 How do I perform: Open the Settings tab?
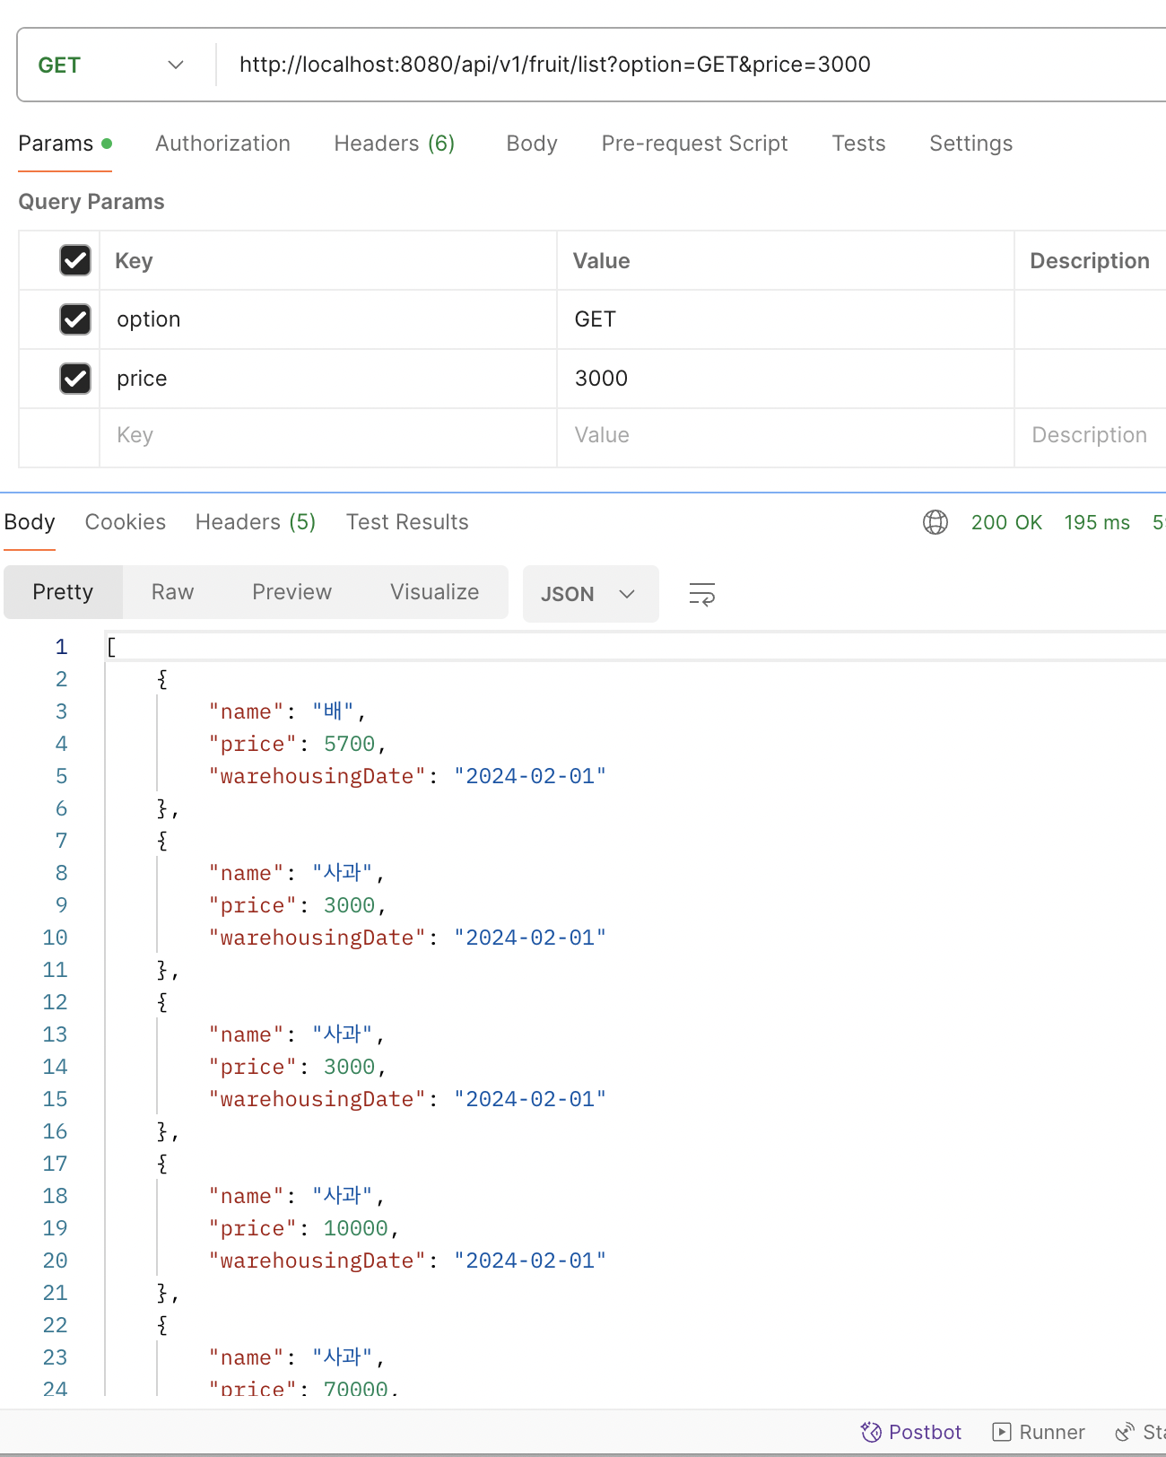[970, 144]
